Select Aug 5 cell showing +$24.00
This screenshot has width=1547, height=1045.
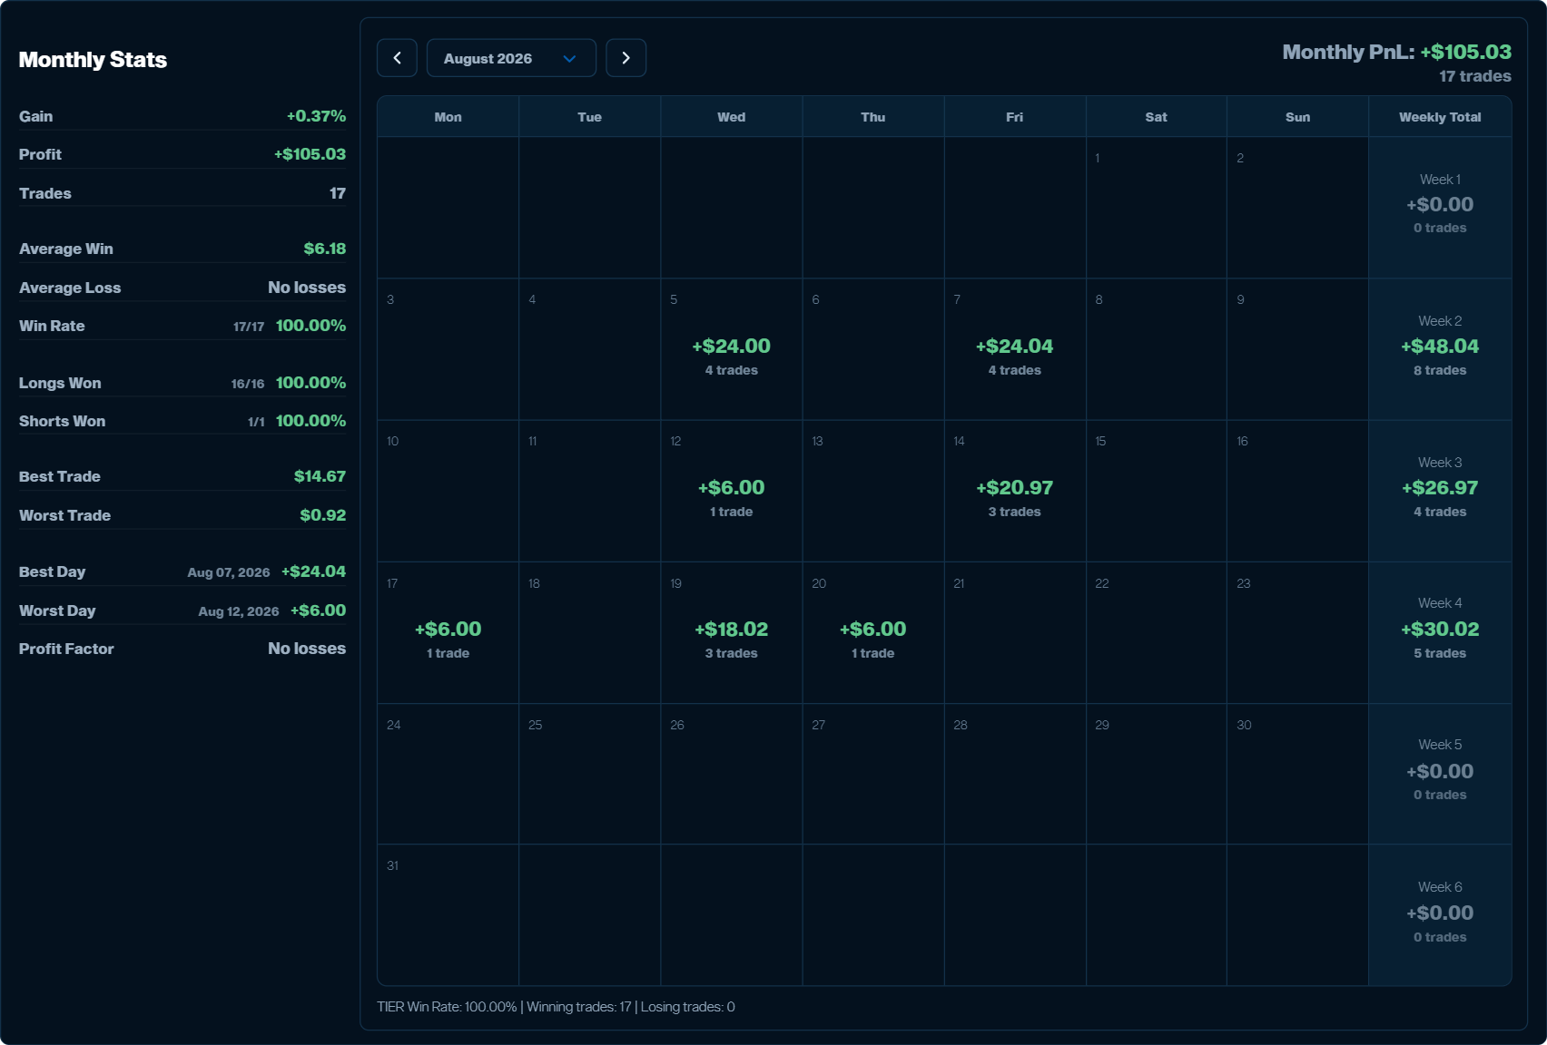point(731,349)
